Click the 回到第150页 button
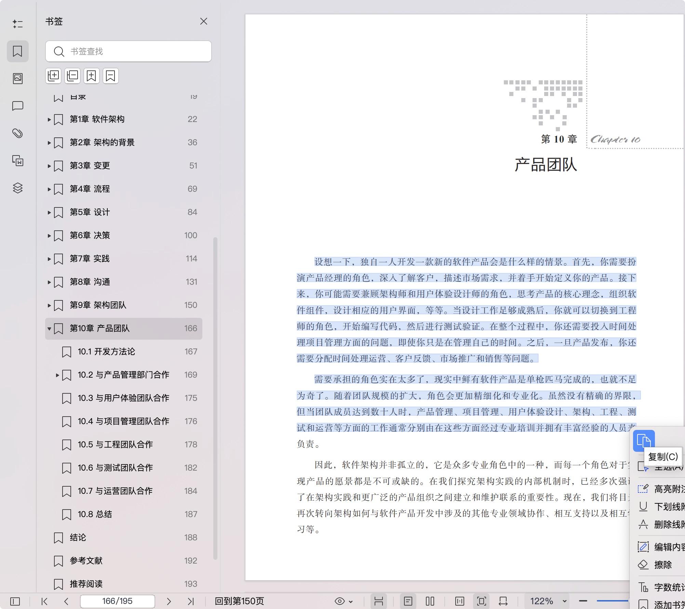This screenshot has height=609, width=685. point(239,601)
